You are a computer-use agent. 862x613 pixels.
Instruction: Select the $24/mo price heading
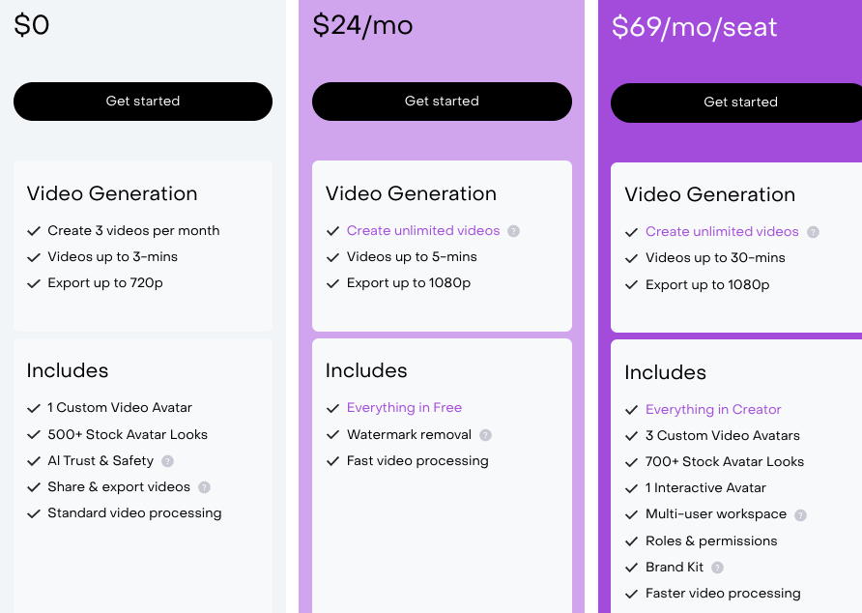[x=362, y=25]
